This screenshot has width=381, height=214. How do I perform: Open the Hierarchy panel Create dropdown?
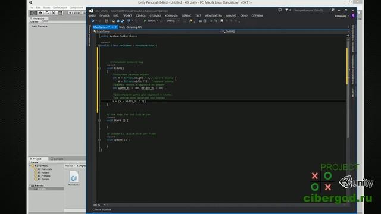(35, 21)
